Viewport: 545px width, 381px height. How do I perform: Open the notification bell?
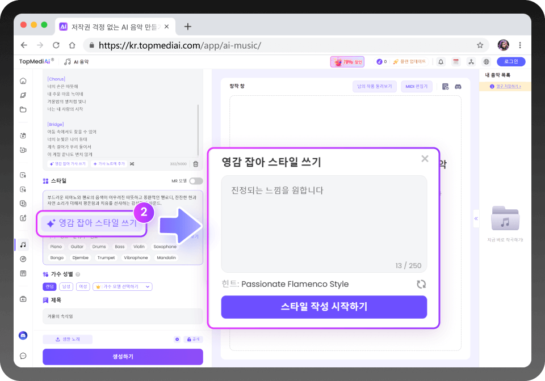[441, 61]
